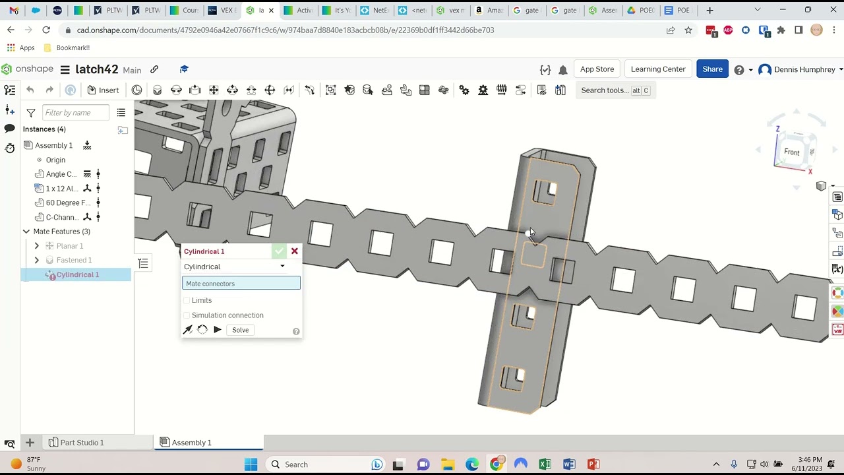Select the Gear relation tool icon
The height and width of the screenshot is (475, 844).
[x=464, y=90]
